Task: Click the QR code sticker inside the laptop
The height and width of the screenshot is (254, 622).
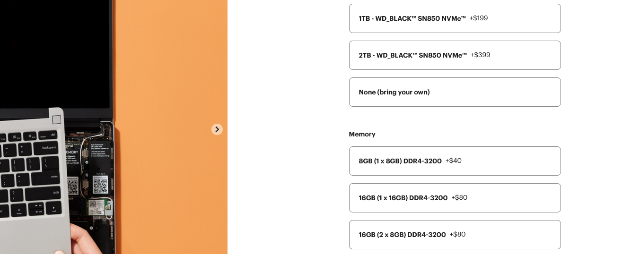Action: (100, 186)
